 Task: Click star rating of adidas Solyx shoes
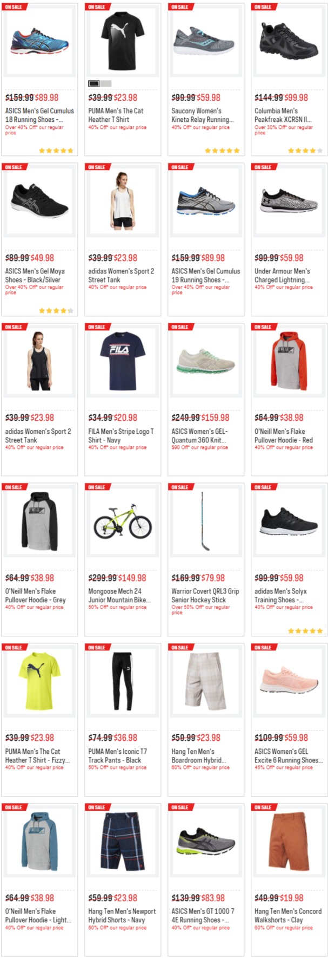305,631
